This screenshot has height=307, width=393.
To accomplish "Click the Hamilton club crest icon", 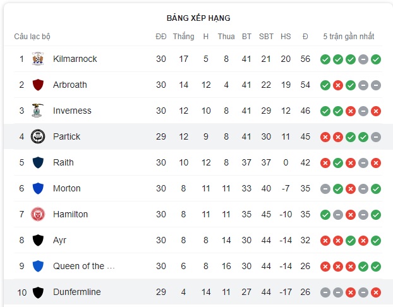I will coord(38,214).
